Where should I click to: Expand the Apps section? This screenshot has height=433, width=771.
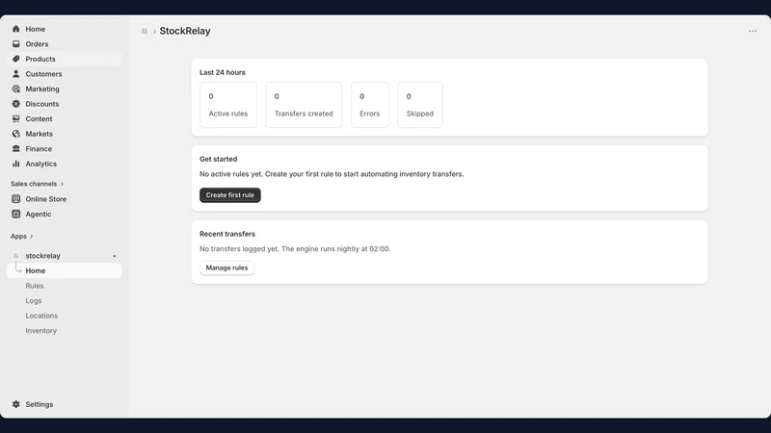[x=22, y=236]
